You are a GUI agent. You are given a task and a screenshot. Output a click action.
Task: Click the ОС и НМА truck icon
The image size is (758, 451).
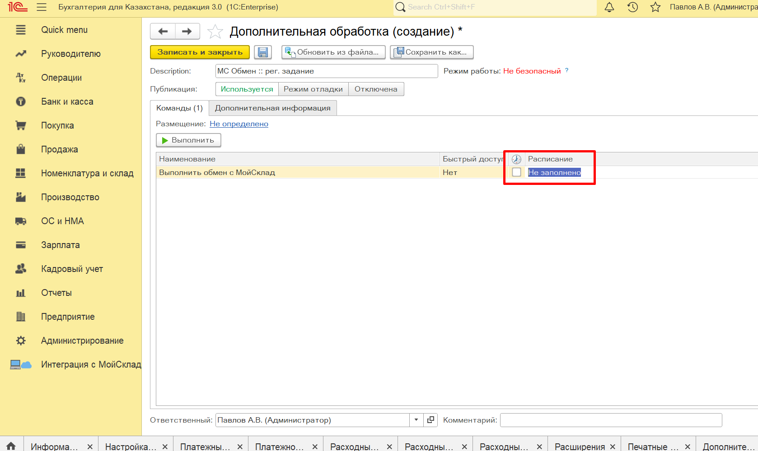[x=21, y=221]
